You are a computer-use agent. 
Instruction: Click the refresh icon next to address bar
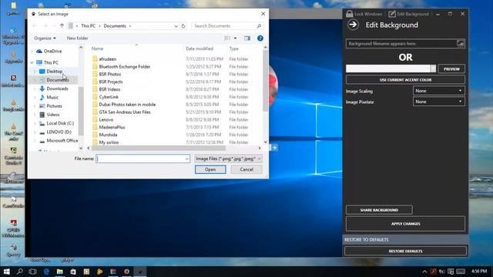coord(183,26)
